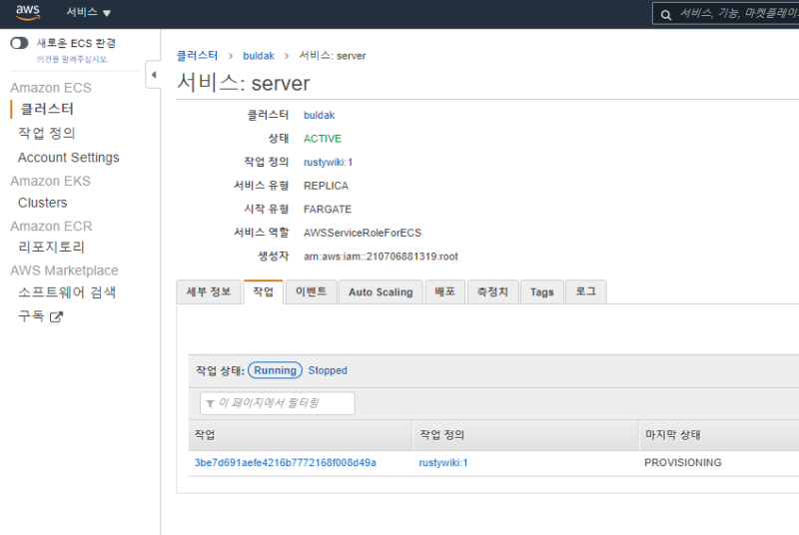The width and height of the screenshot is (799, 535).
Task: Select the Stopped task status filter
Action: [328, 370]
